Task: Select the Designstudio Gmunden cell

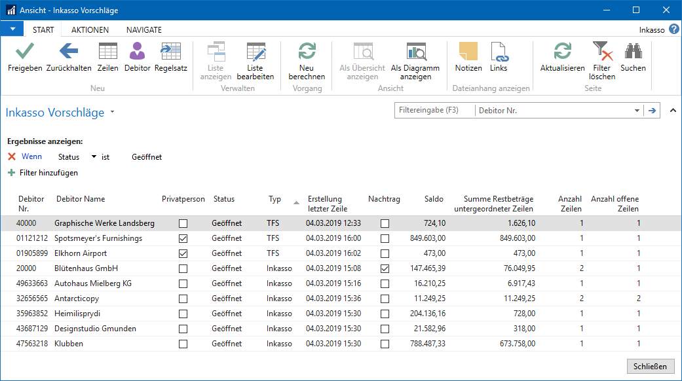Action: coord(95,329)
